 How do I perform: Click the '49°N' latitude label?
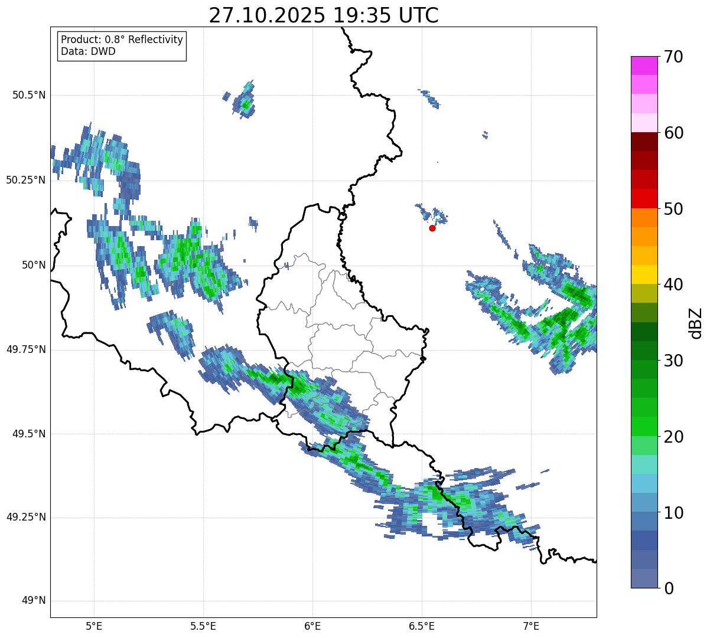point(34,601)
